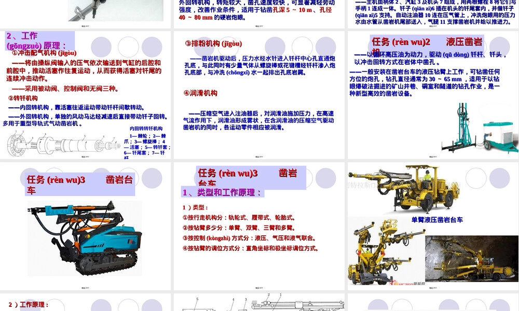The width and height of the screenshot is (519, 311).
Task: Click the caption 单臂液压凿岩台车
Action: point(437,220)
